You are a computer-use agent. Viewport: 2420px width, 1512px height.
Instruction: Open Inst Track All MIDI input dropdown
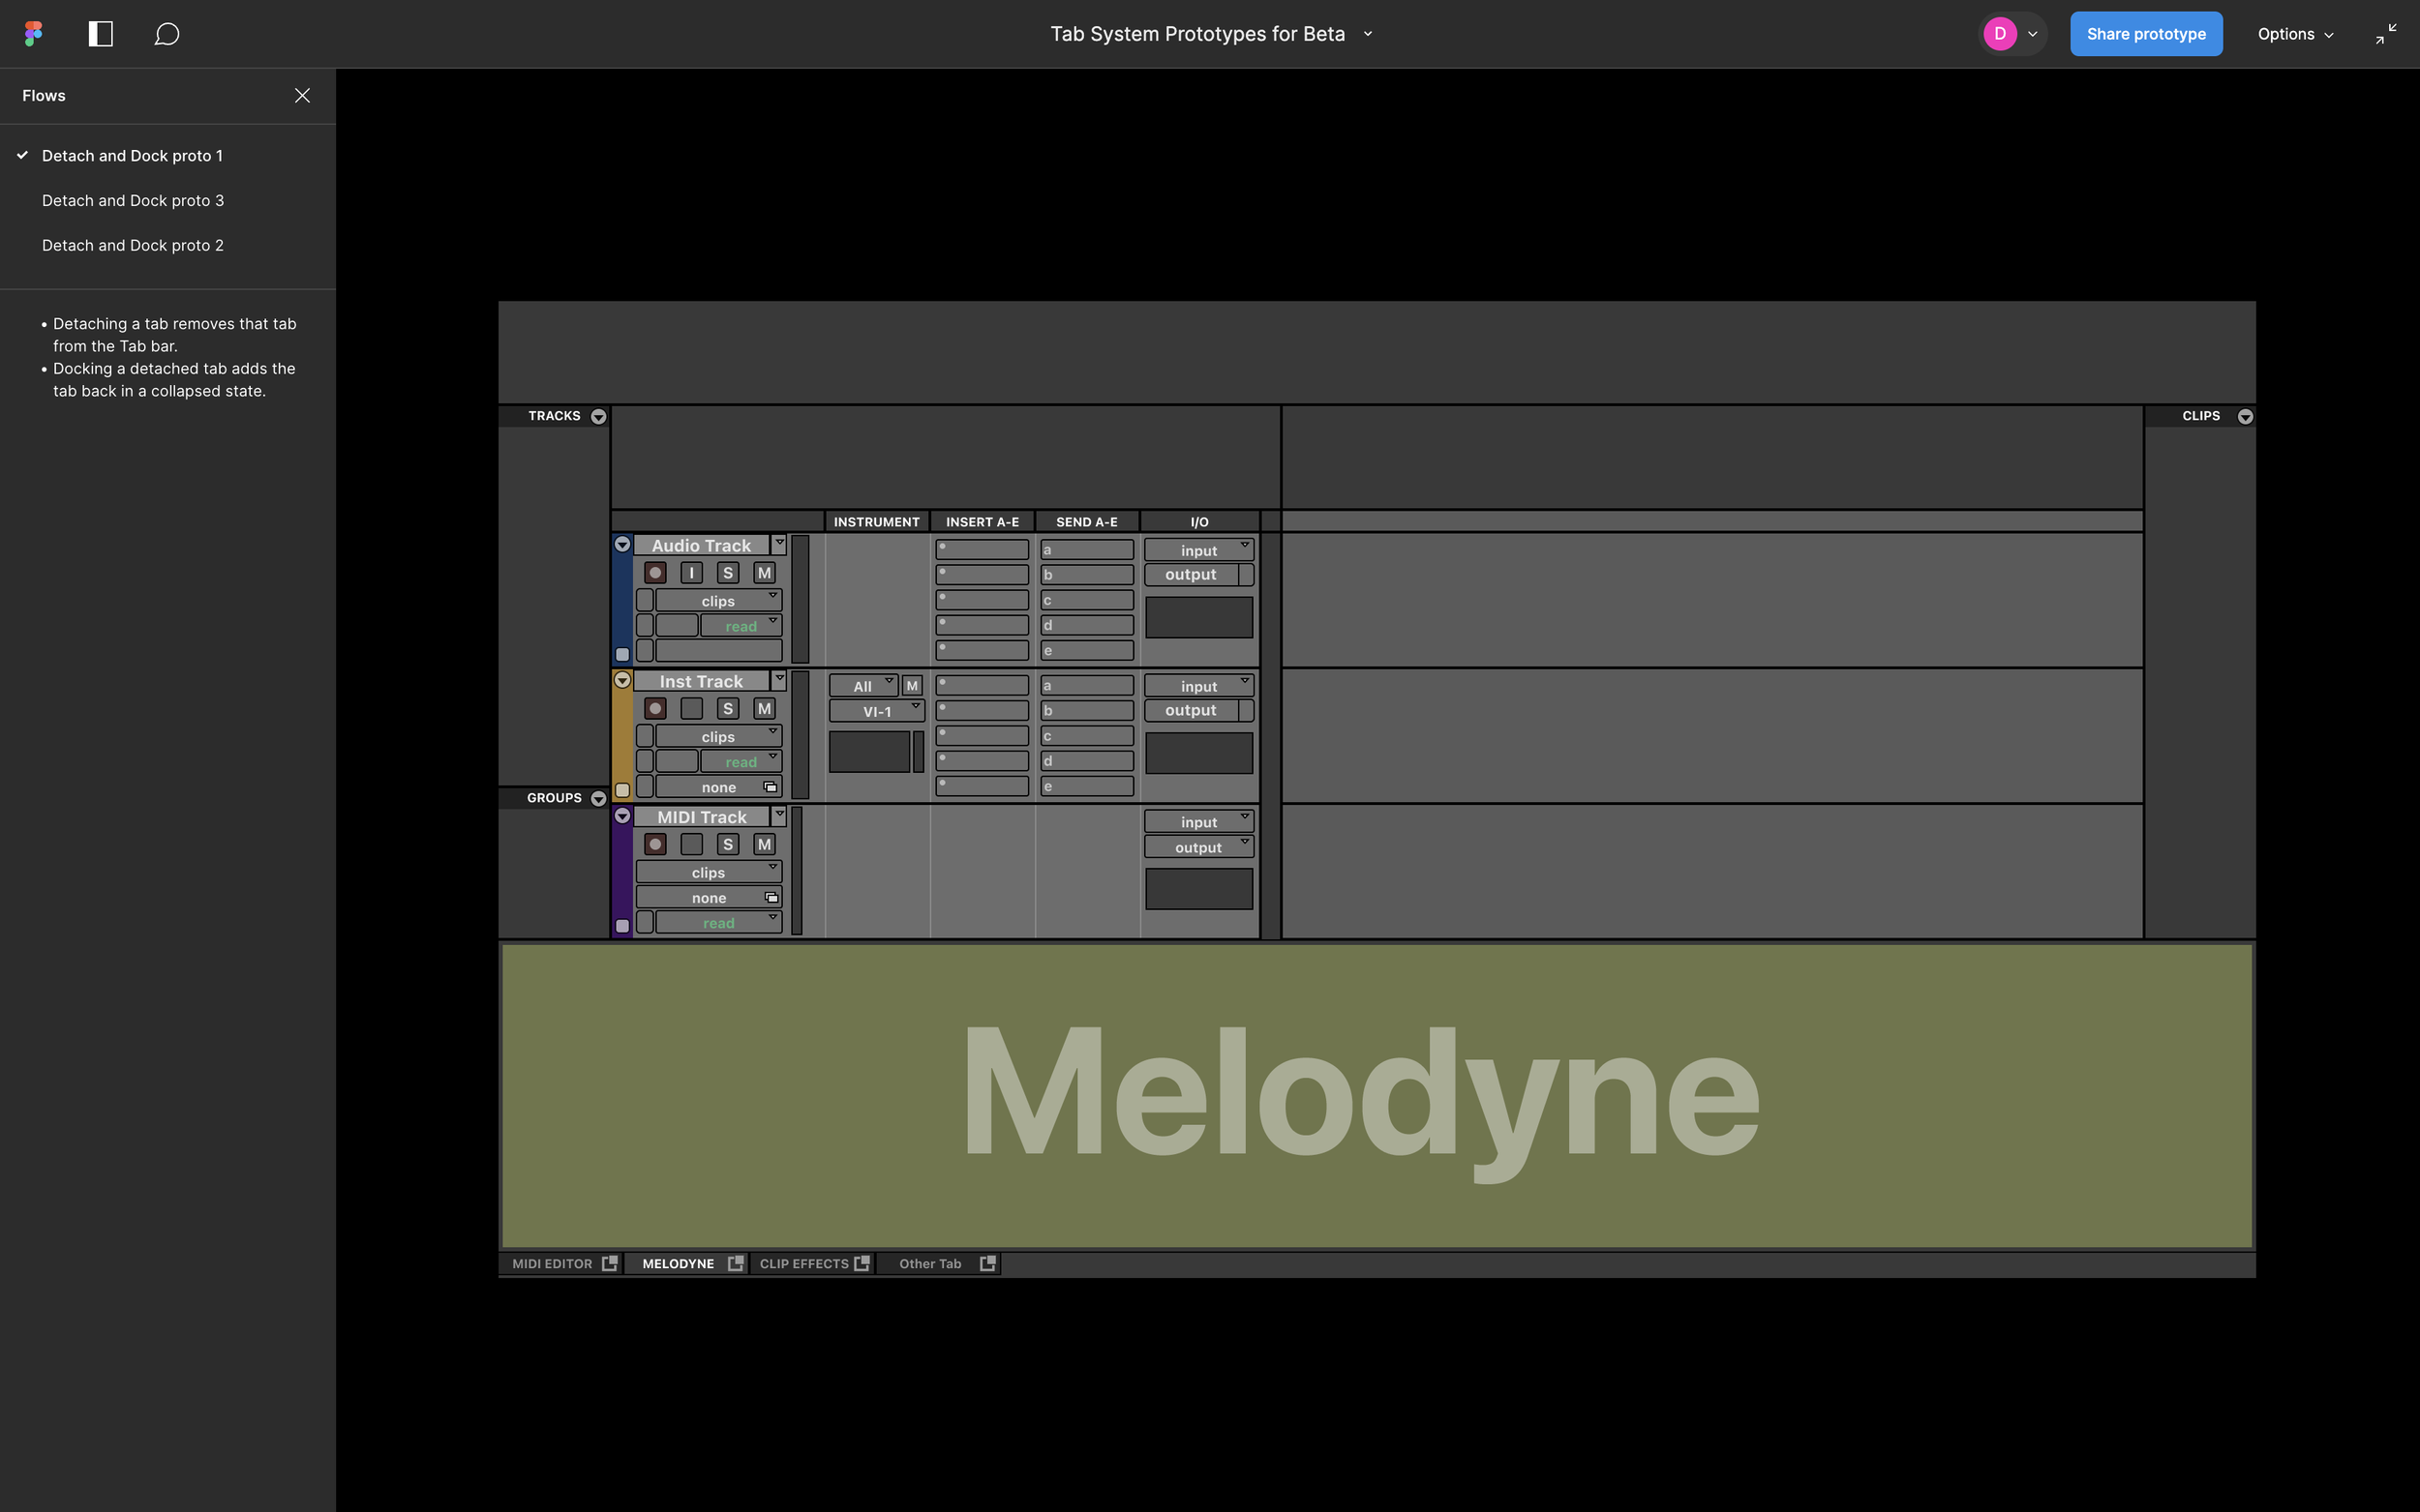coord(862,686)
